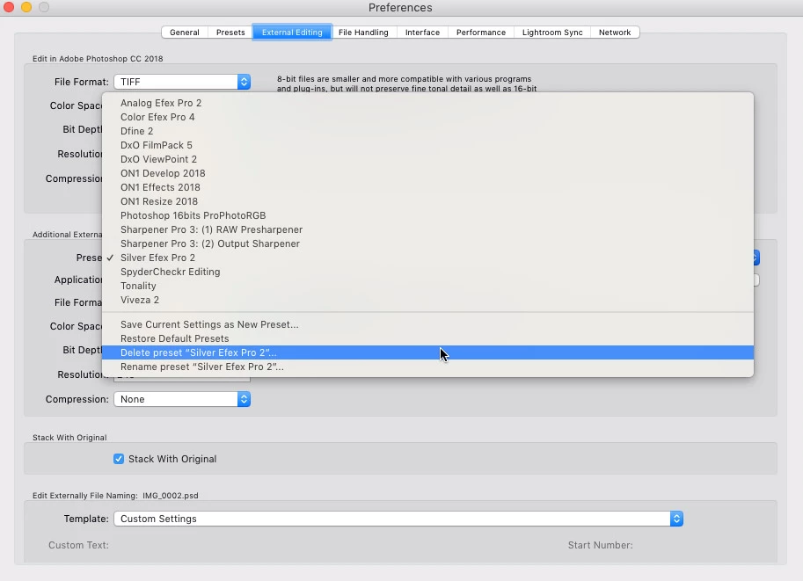Select DxO FilmPack 5 preset
This screenshot has width=803, height=581.
tap(427, 145)
